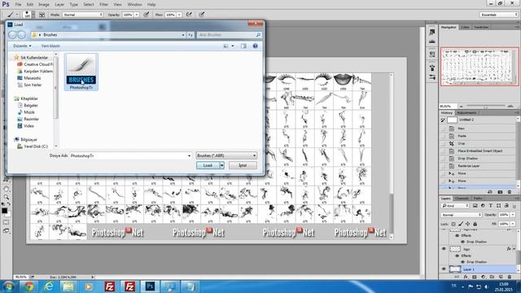Viewport: 521px width, 293px height.
Task: Open the Load button dropdown arrow
Action: tap(221, 165)
